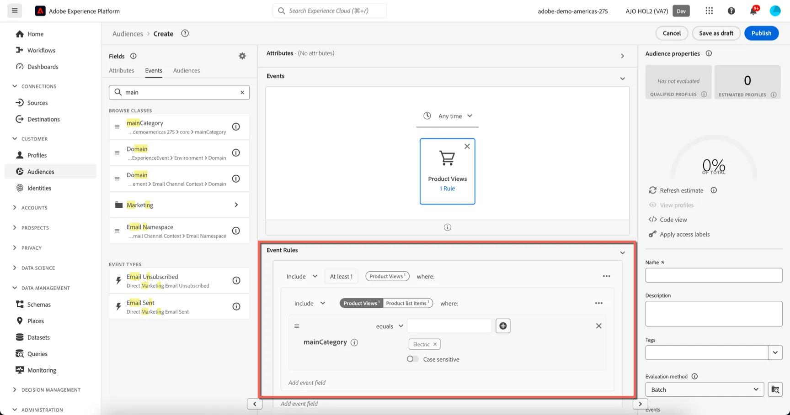Delete the mainCategory rule row
Viewport: 790px width, 415px height.
(x=598, y=326)
